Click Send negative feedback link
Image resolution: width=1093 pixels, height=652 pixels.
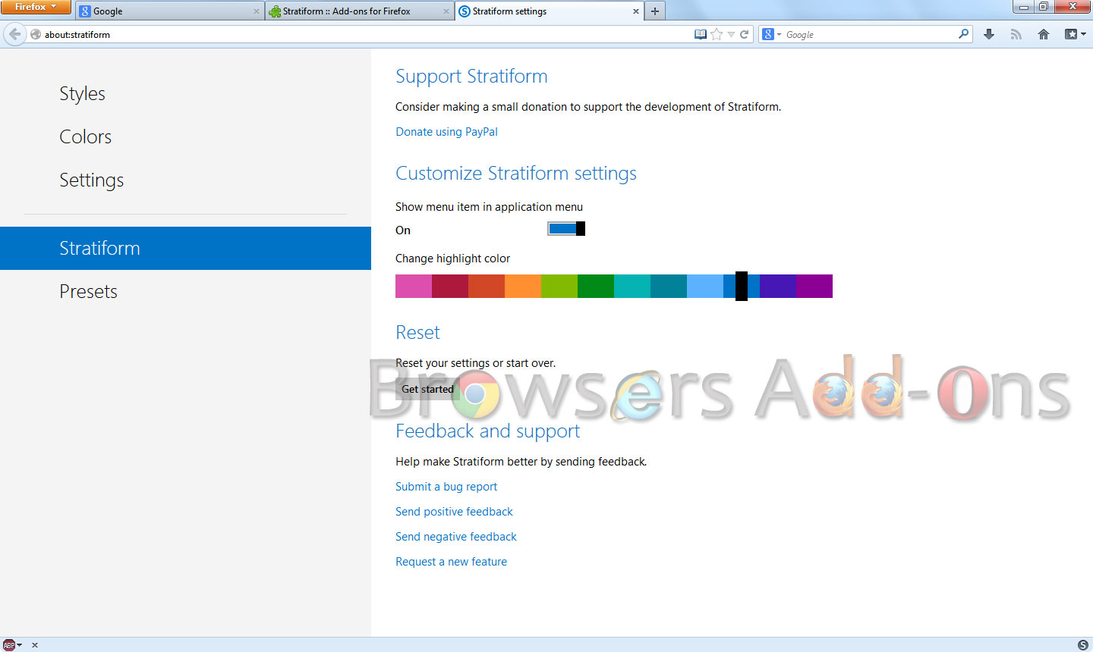click(455, 537)
